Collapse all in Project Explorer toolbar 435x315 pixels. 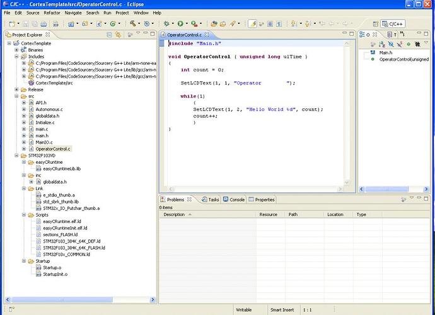tap(109, 35)
